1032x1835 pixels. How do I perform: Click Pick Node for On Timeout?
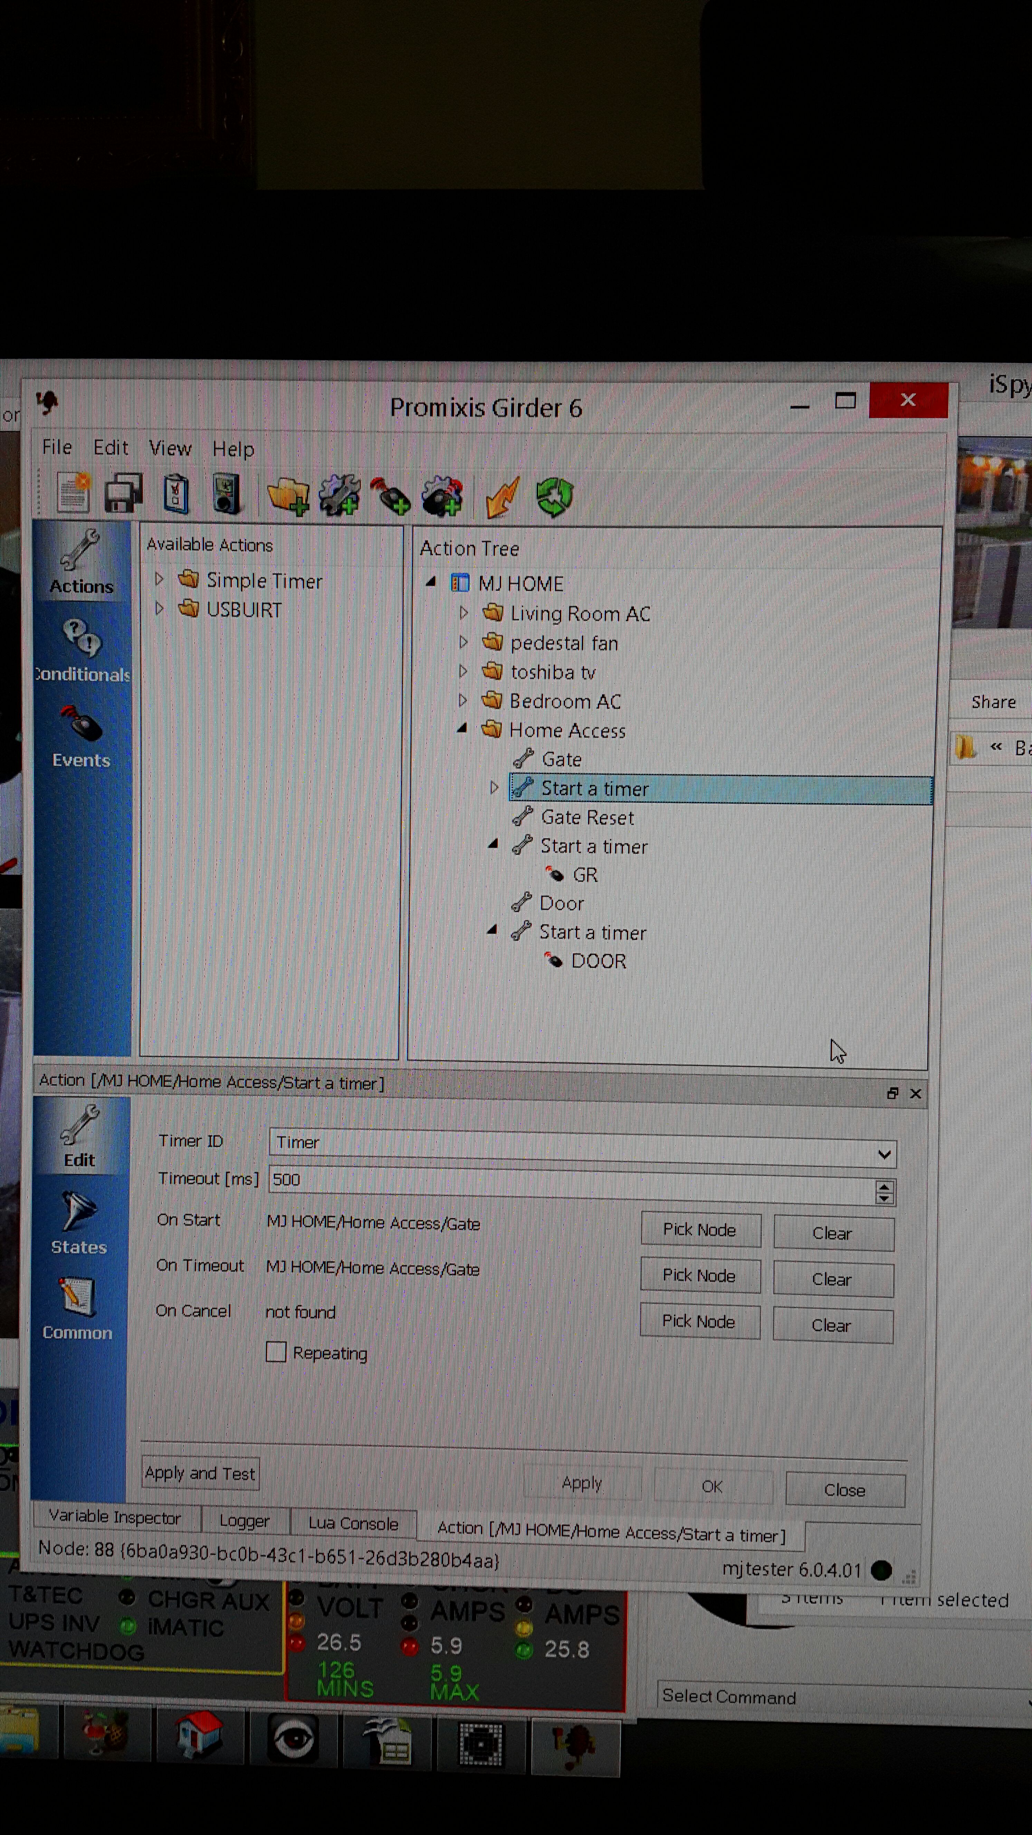[699, 1276]
